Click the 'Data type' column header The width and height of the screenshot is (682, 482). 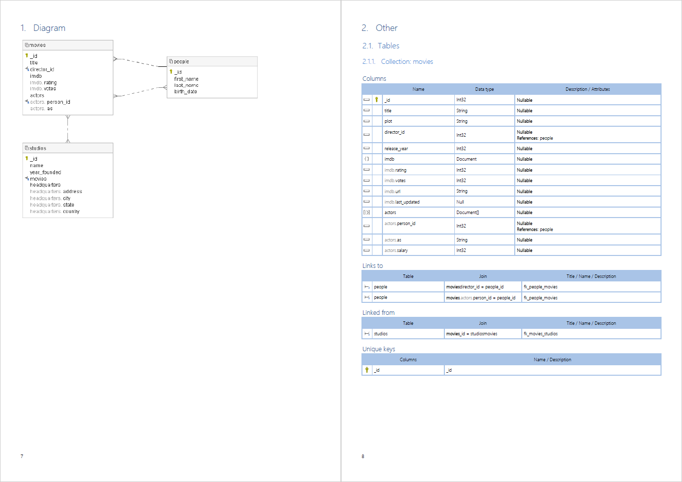[x=484, y=89]
